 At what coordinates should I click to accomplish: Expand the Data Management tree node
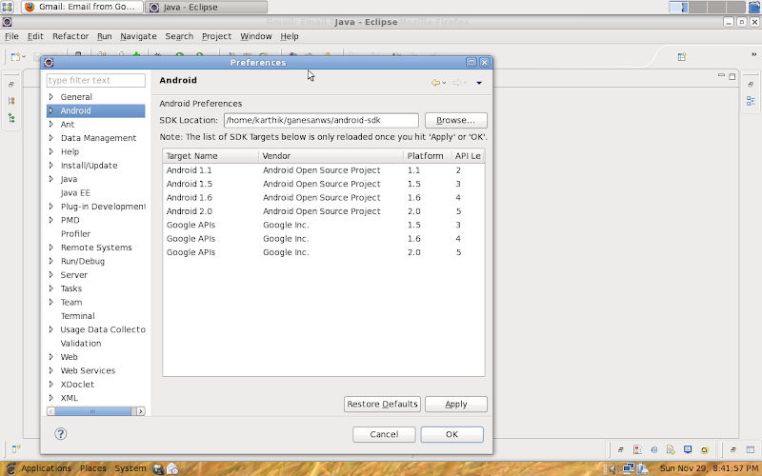click(x=51, y=138)
